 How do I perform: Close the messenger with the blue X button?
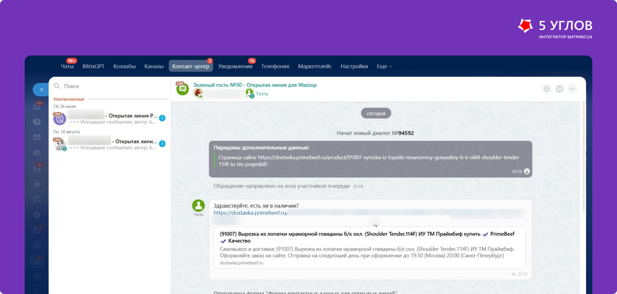pos(41,90)
